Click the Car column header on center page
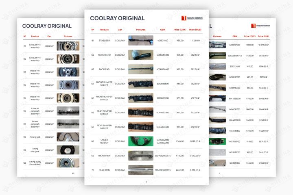 tap(120, 30)
